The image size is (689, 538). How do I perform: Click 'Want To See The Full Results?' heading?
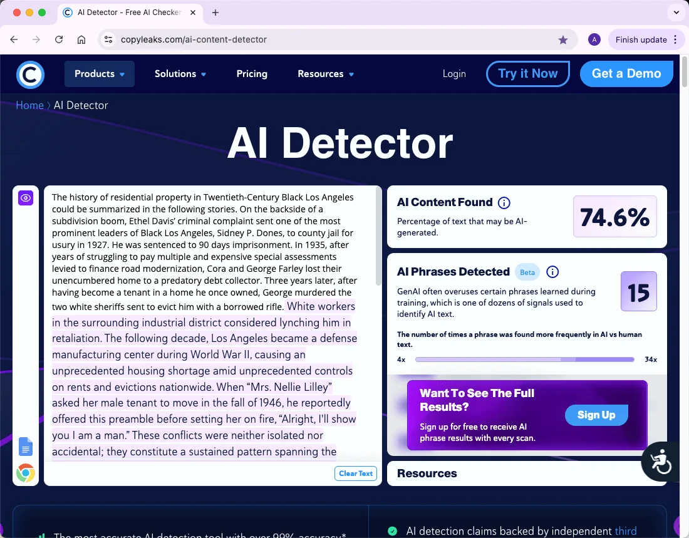[x=477, y=400]
